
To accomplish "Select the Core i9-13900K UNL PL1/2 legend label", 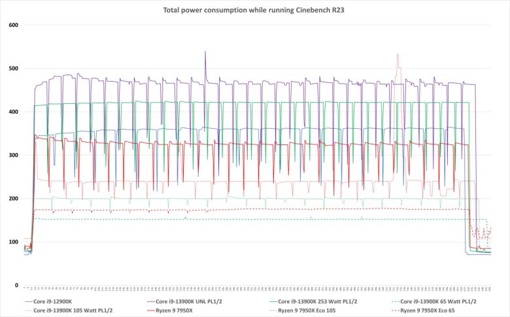I will point(187,301).
